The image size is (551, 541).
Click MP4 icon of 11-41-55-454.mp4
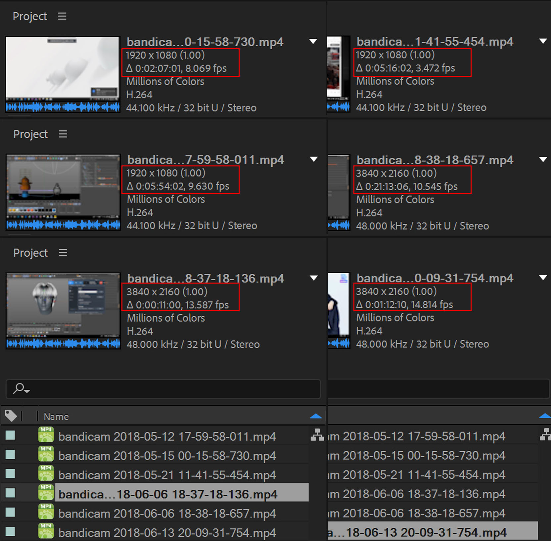tap(46, 473)
